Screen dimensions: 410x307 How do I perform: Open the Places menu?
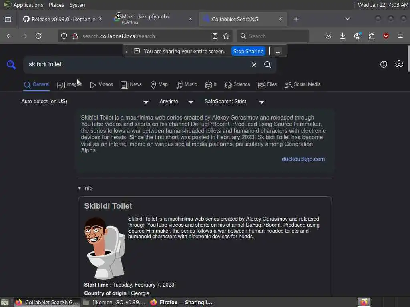coord(56,5)
